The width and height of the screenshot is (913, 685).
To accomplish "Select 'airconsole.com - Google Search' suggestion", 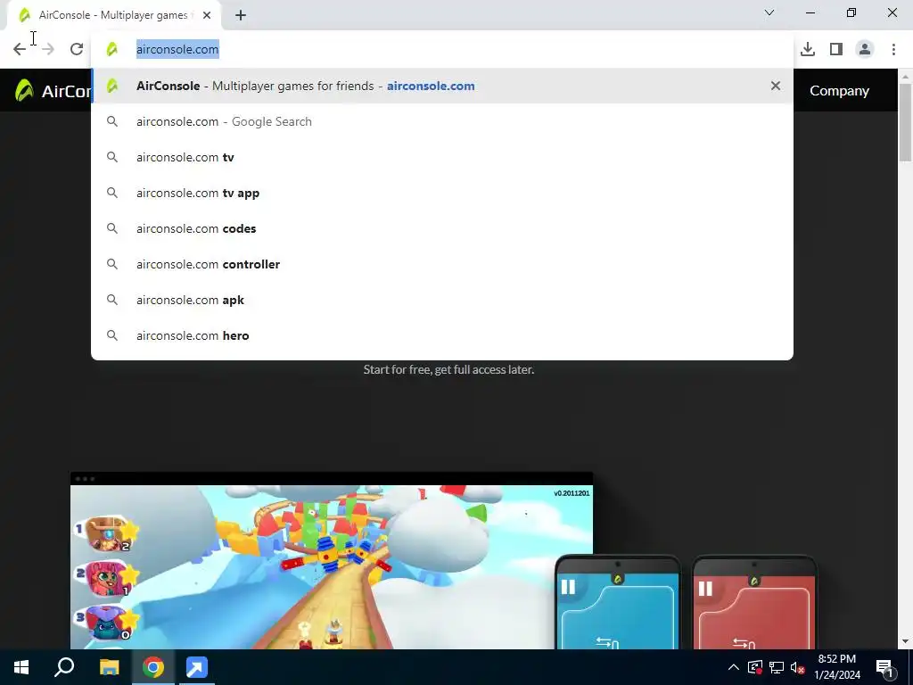I will pos(442,121).
